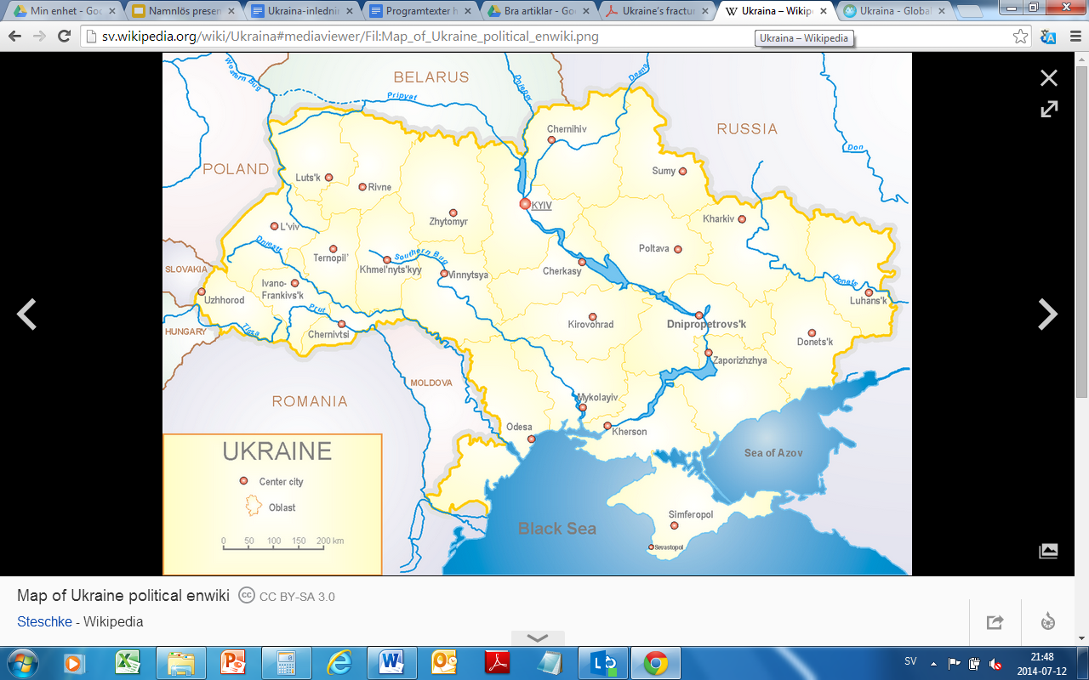1089x680 pixels.
Task: Switch to the Namnlös presentation tab
Action: [x=183, y=12]
